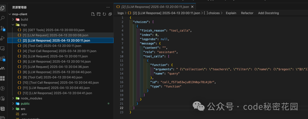The width and height of the screenshot is (308, 119).
Task: Open explorer more actions (three dots)
Action: [x=108, y=7]
